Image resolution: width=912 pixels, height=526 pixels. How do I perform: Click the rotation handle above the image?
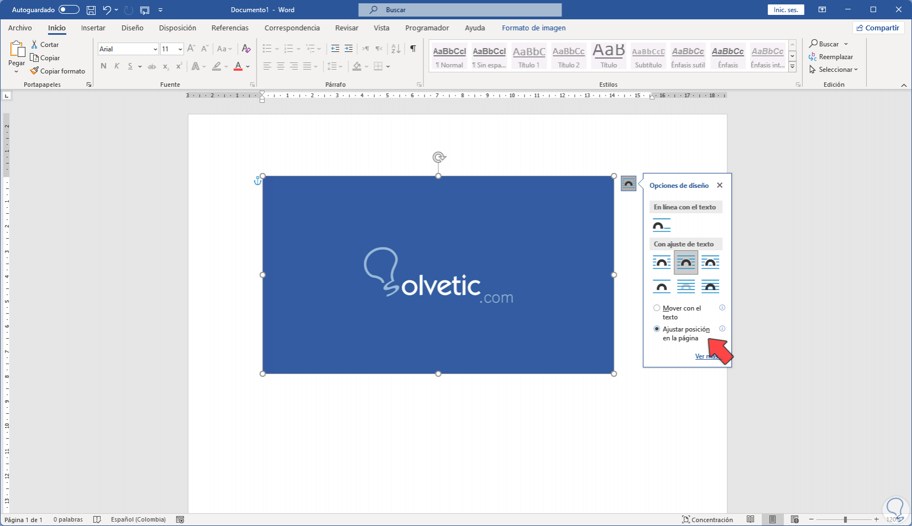point(438,157)
